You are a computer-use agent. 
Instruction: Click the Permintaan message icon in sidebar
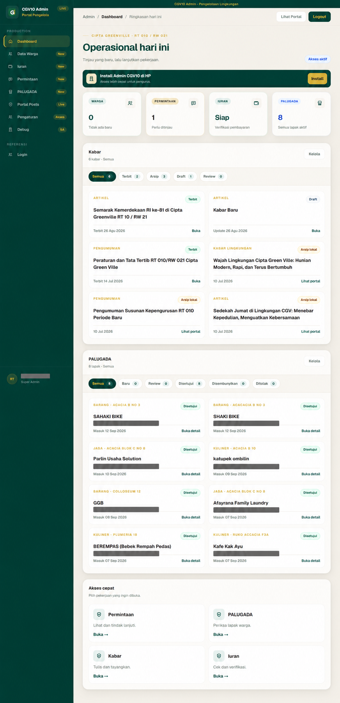(11, 79)
